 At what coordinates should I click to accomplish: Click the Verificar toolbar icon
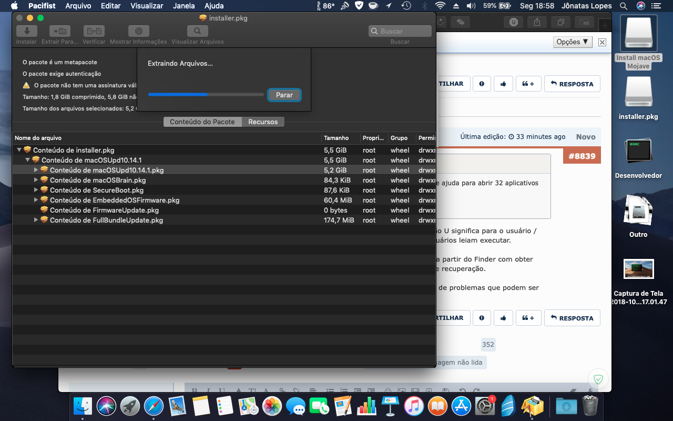(94, 31)
